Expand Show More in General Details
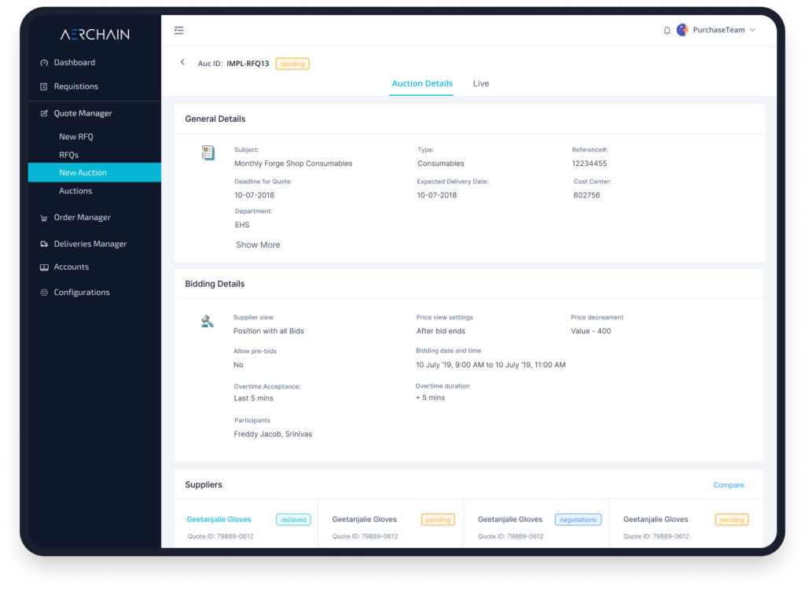This screenshot has width=805, height=589. click(x=258, y=245)
